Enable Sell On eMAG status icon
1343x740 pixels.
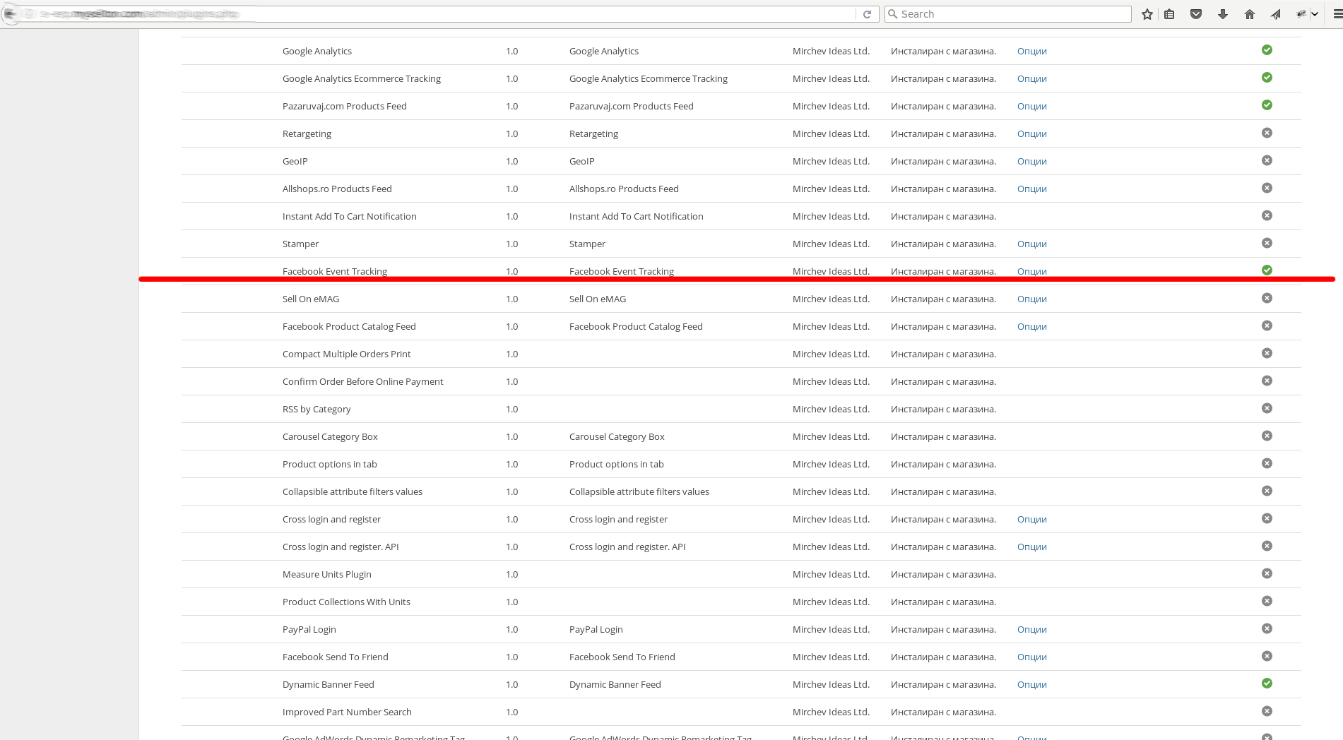[x=1267, y=298]
